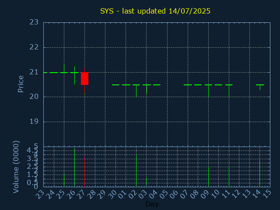The width and height of the screenshot is (280, 210).
Task: Click the price axis label 19
Action: [x=34, y=122]
